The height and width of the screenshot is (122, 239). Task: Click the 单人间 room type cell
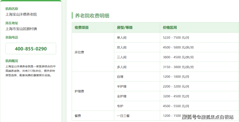coord(137,38)
